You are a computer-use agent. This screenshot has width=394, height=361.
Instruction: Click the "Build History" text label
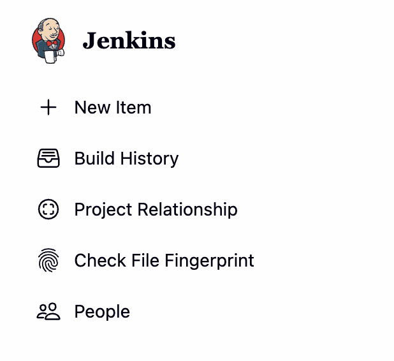pyautogui.click(x=126, y=159)
